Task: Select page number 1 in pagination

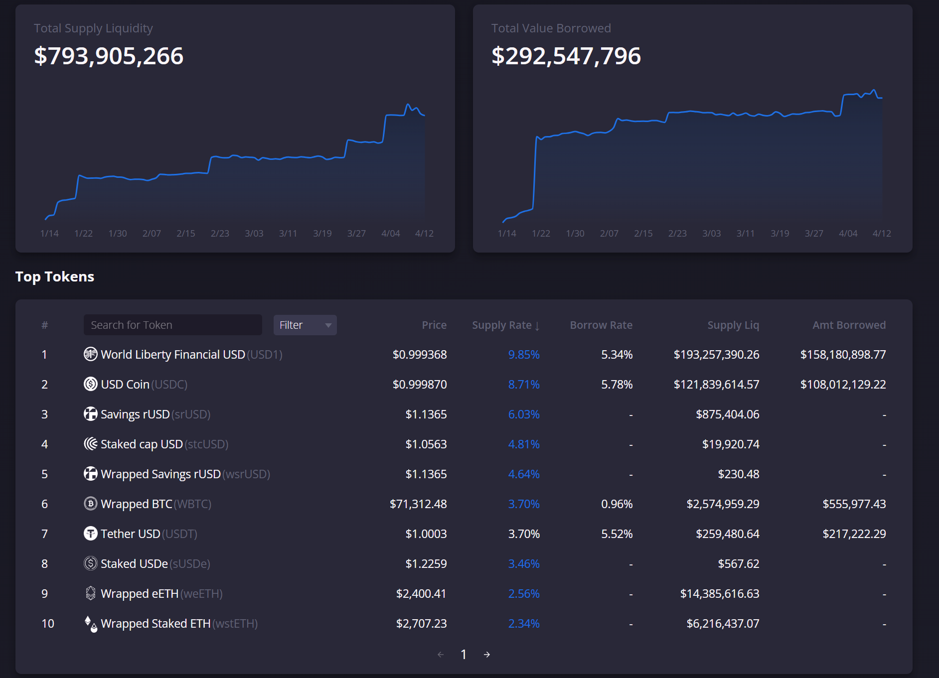Action: point(464,654)
